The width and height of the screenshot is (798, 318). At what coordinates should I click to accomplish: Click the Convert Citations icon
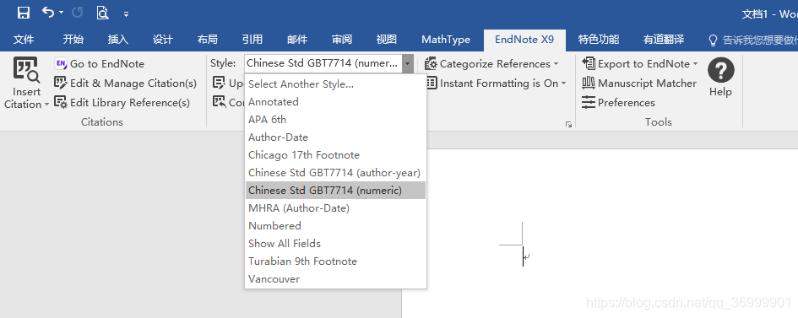pos(219,102)
